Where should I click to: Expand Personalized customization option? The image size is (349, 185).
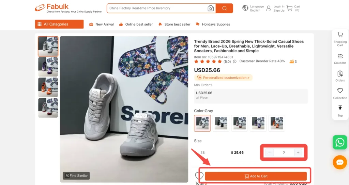pos(223,78)
